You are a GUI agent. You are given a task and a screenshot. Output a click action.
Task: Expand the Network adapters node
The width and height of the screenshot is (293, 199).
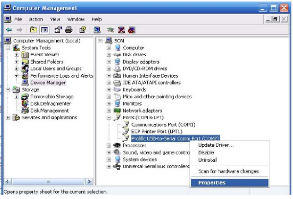pyautogui.click(x=109, y=111)
